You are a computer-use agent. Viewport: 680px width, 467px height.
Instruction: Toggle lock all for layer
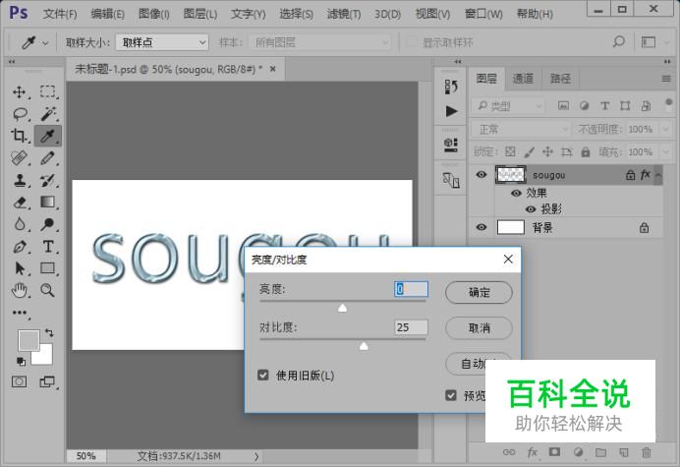click(x=586, y=151)
